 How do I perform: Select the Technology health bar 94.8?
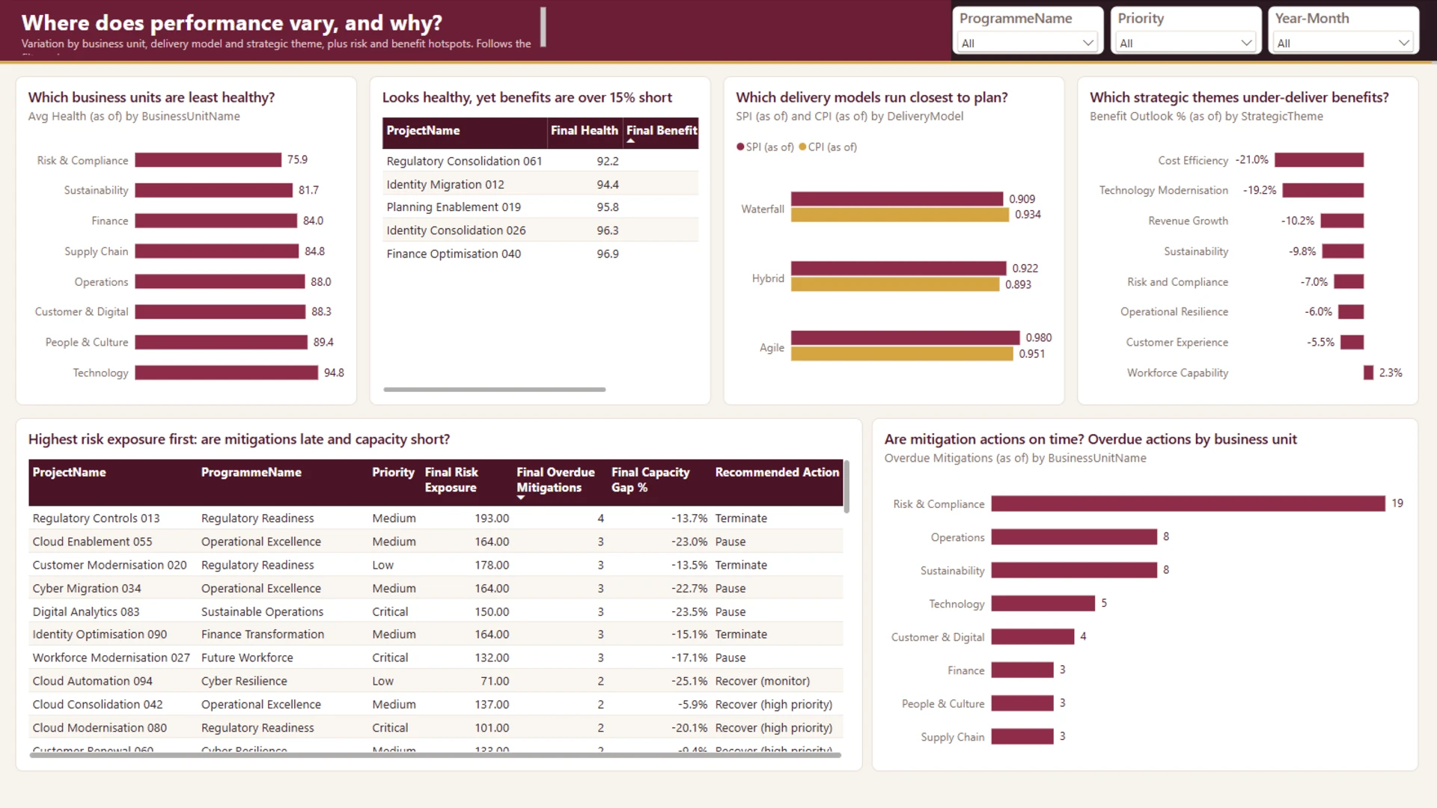point(226,373)
